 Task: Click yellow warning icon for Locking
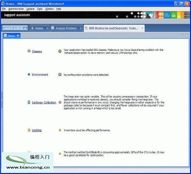(60, 130)
